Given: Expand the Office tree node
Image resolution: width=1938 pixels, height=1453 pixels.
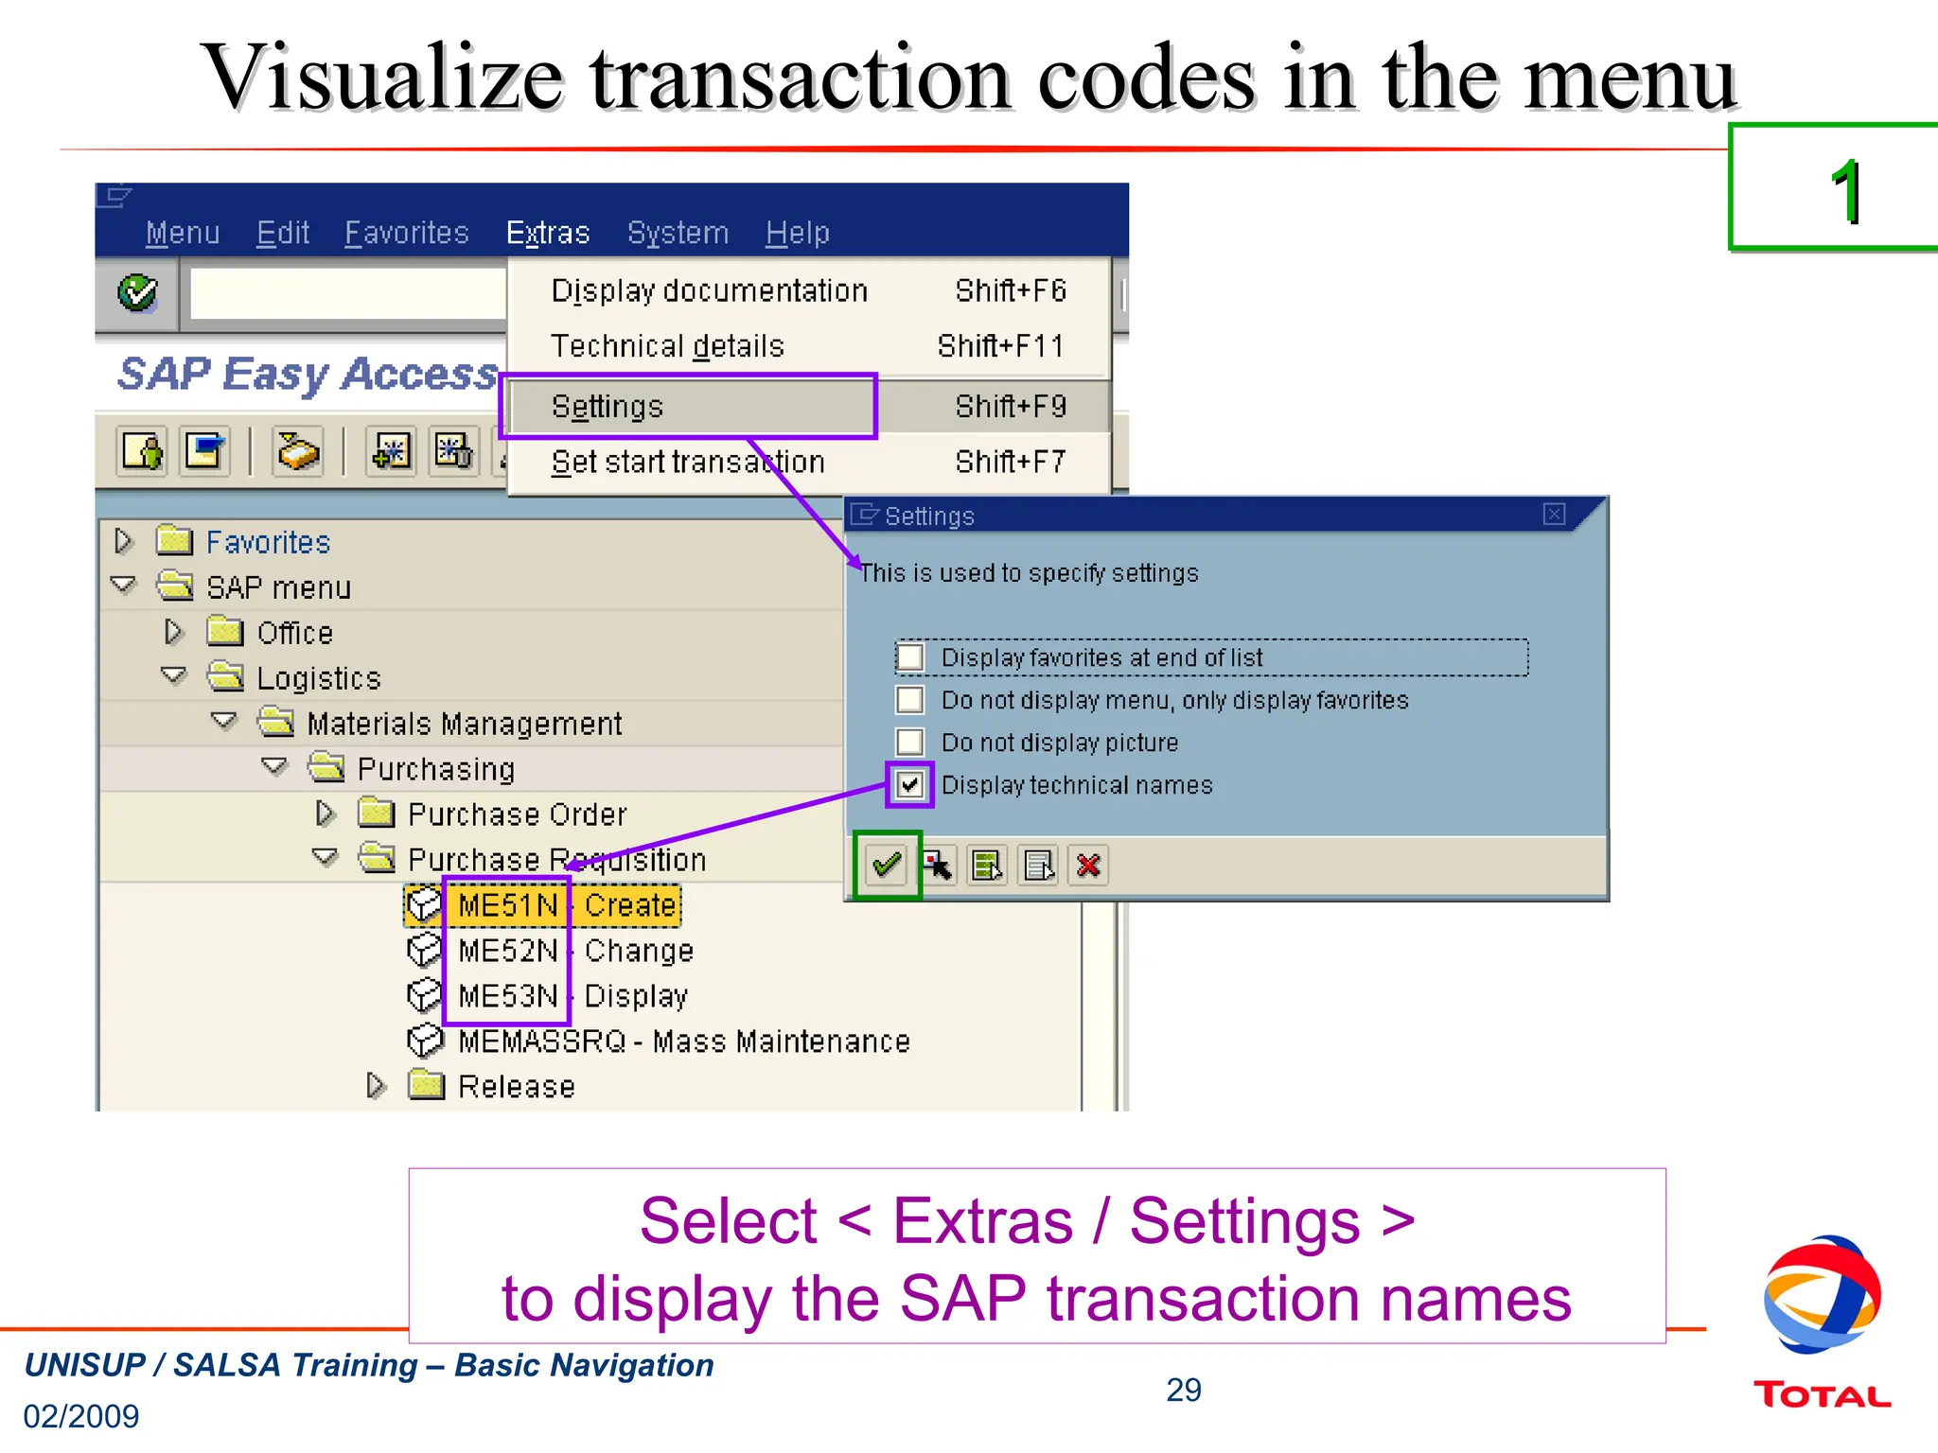Looking at the screenshot, I should [173, 632].
